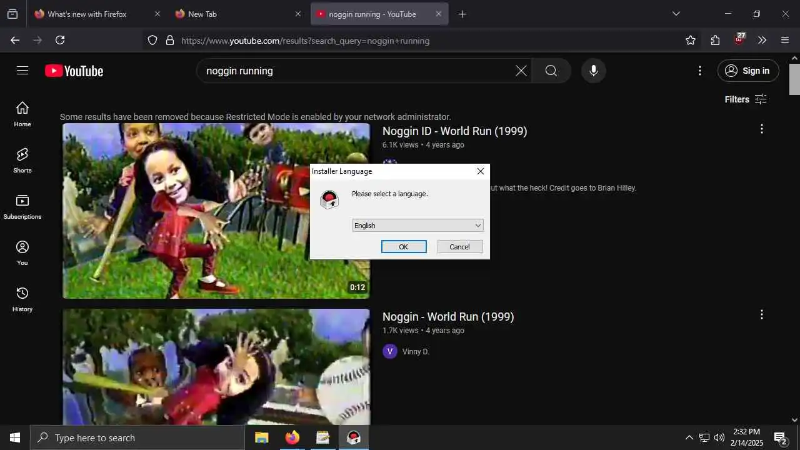Image resolution: width=800 pixels, height=450 pixels.
Task: Focus the Windows taskbar search box
Action: [x=137, y=437]
